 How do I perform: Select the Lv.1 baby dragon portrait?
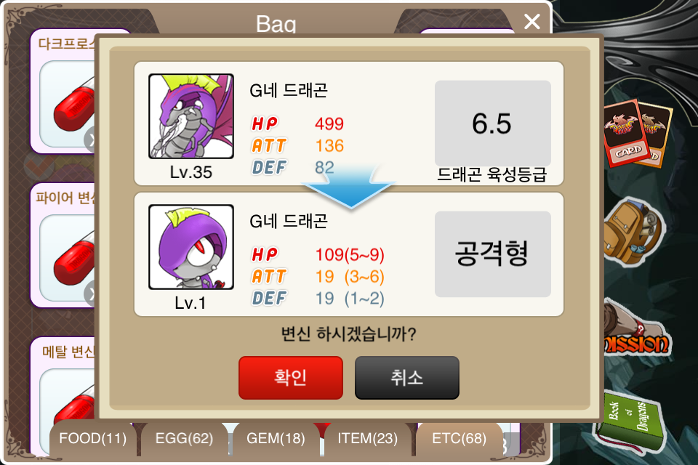coord(191,247)
